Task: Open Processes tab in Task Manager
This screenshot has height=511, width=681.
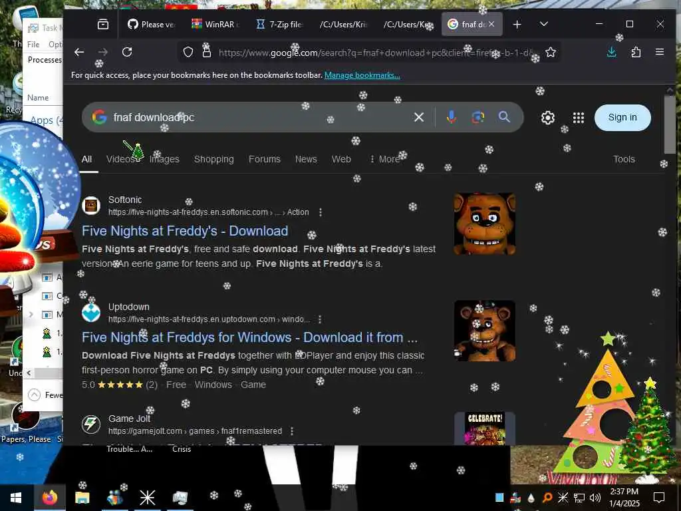Action: [45, 59]
